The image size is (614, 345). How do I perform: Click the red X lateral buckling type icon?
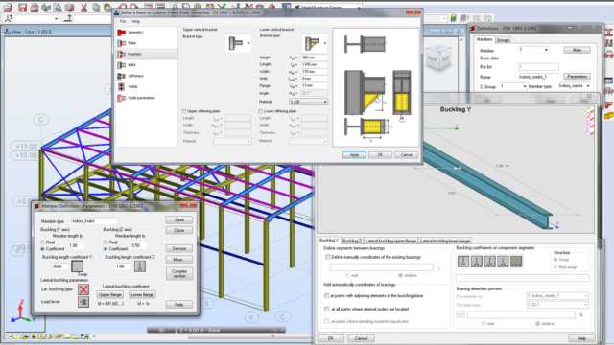pos(83,289)
